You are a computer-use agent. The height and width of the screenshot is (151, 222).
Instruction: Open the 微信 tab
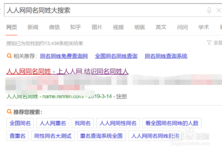54,27
